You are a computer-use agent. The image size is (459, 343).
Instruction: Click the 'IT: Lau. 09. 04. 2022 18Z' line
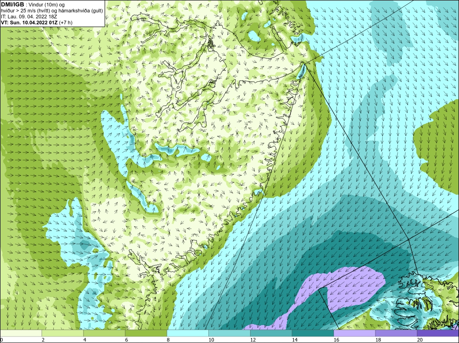29,17
